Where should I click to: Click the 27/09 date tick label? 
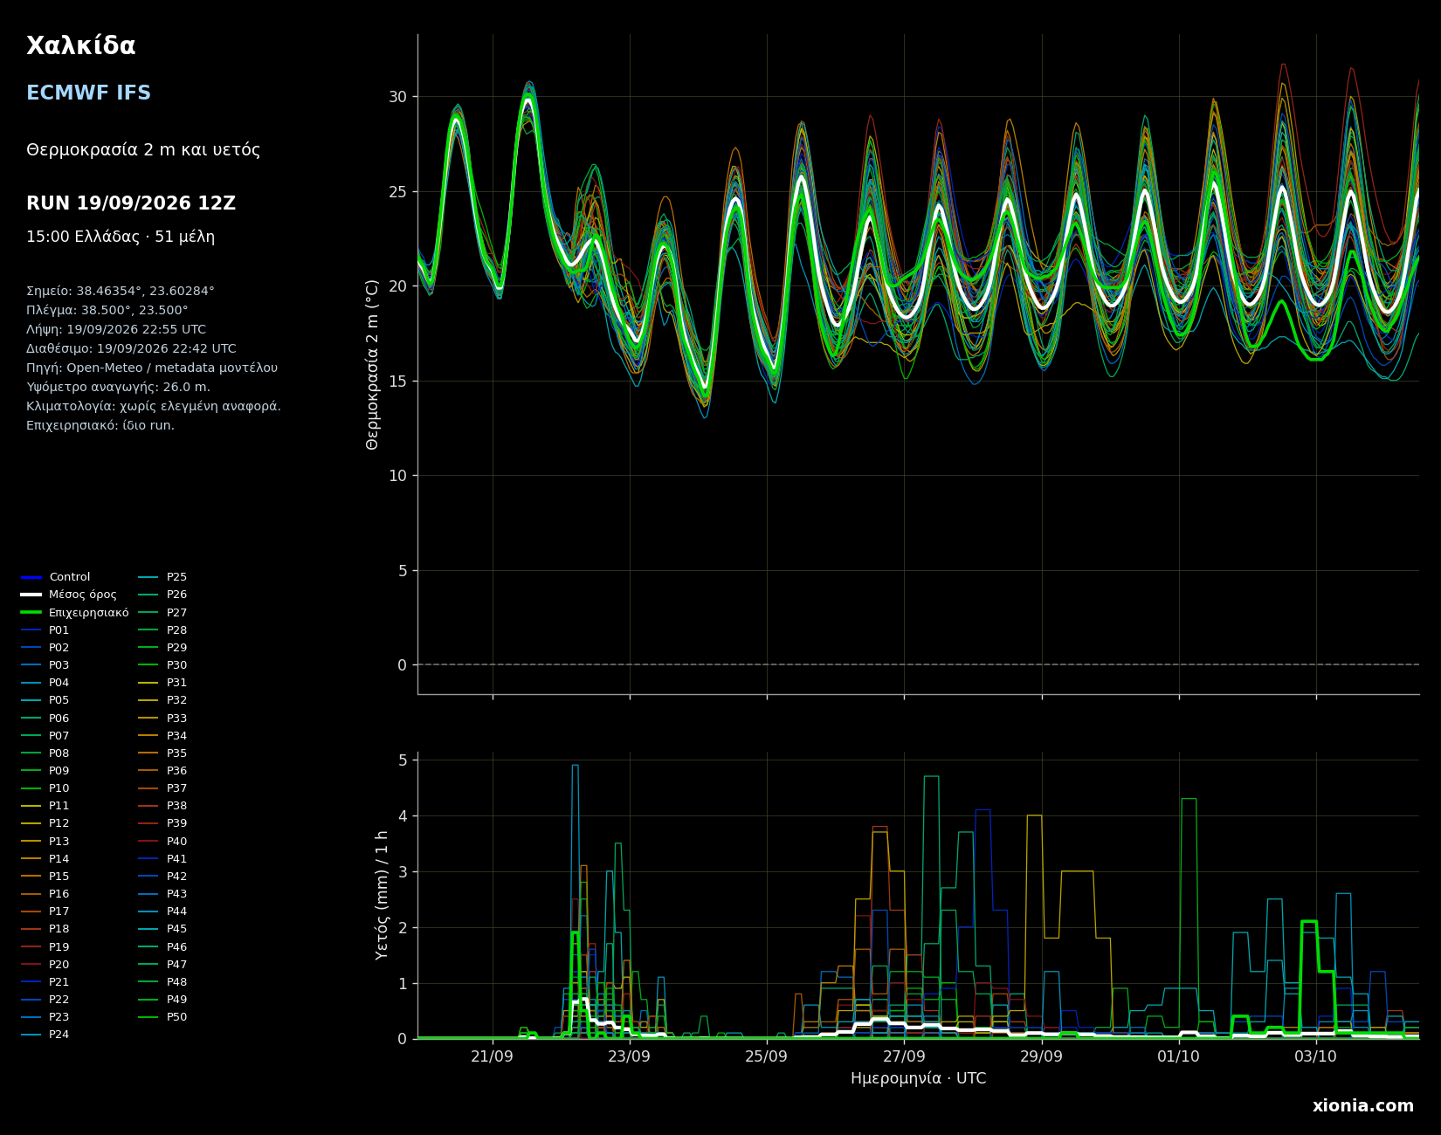tap(904, 1056)
